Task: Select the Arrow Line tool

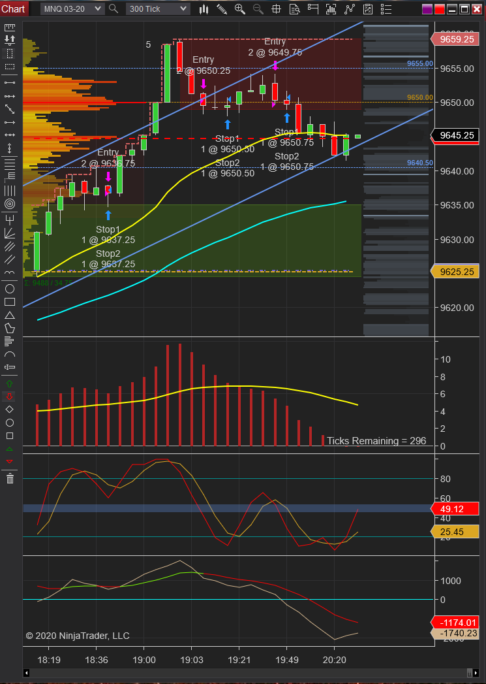Action: point(10,123)
